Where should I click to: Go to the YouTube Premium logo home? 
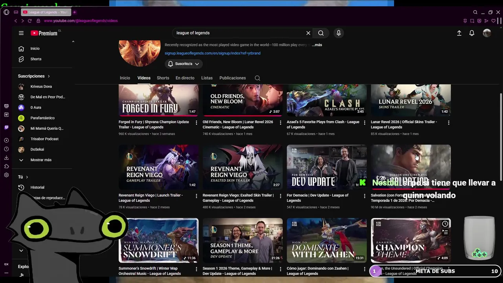44,33
